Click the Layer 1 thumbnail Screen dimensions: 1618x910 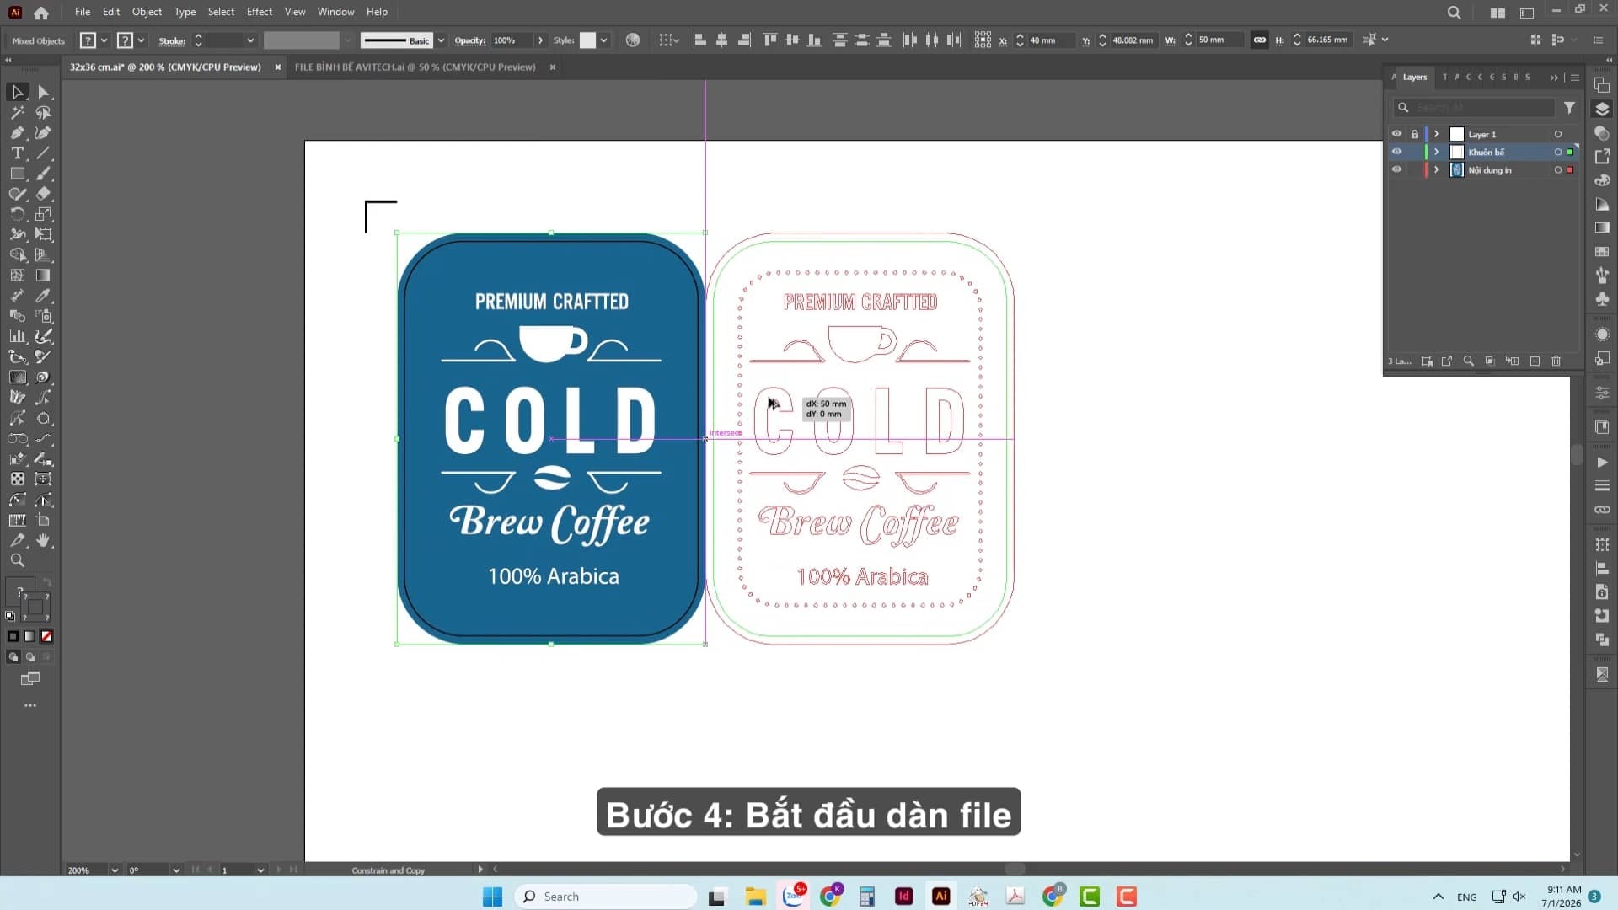[x=1457, y=134]
